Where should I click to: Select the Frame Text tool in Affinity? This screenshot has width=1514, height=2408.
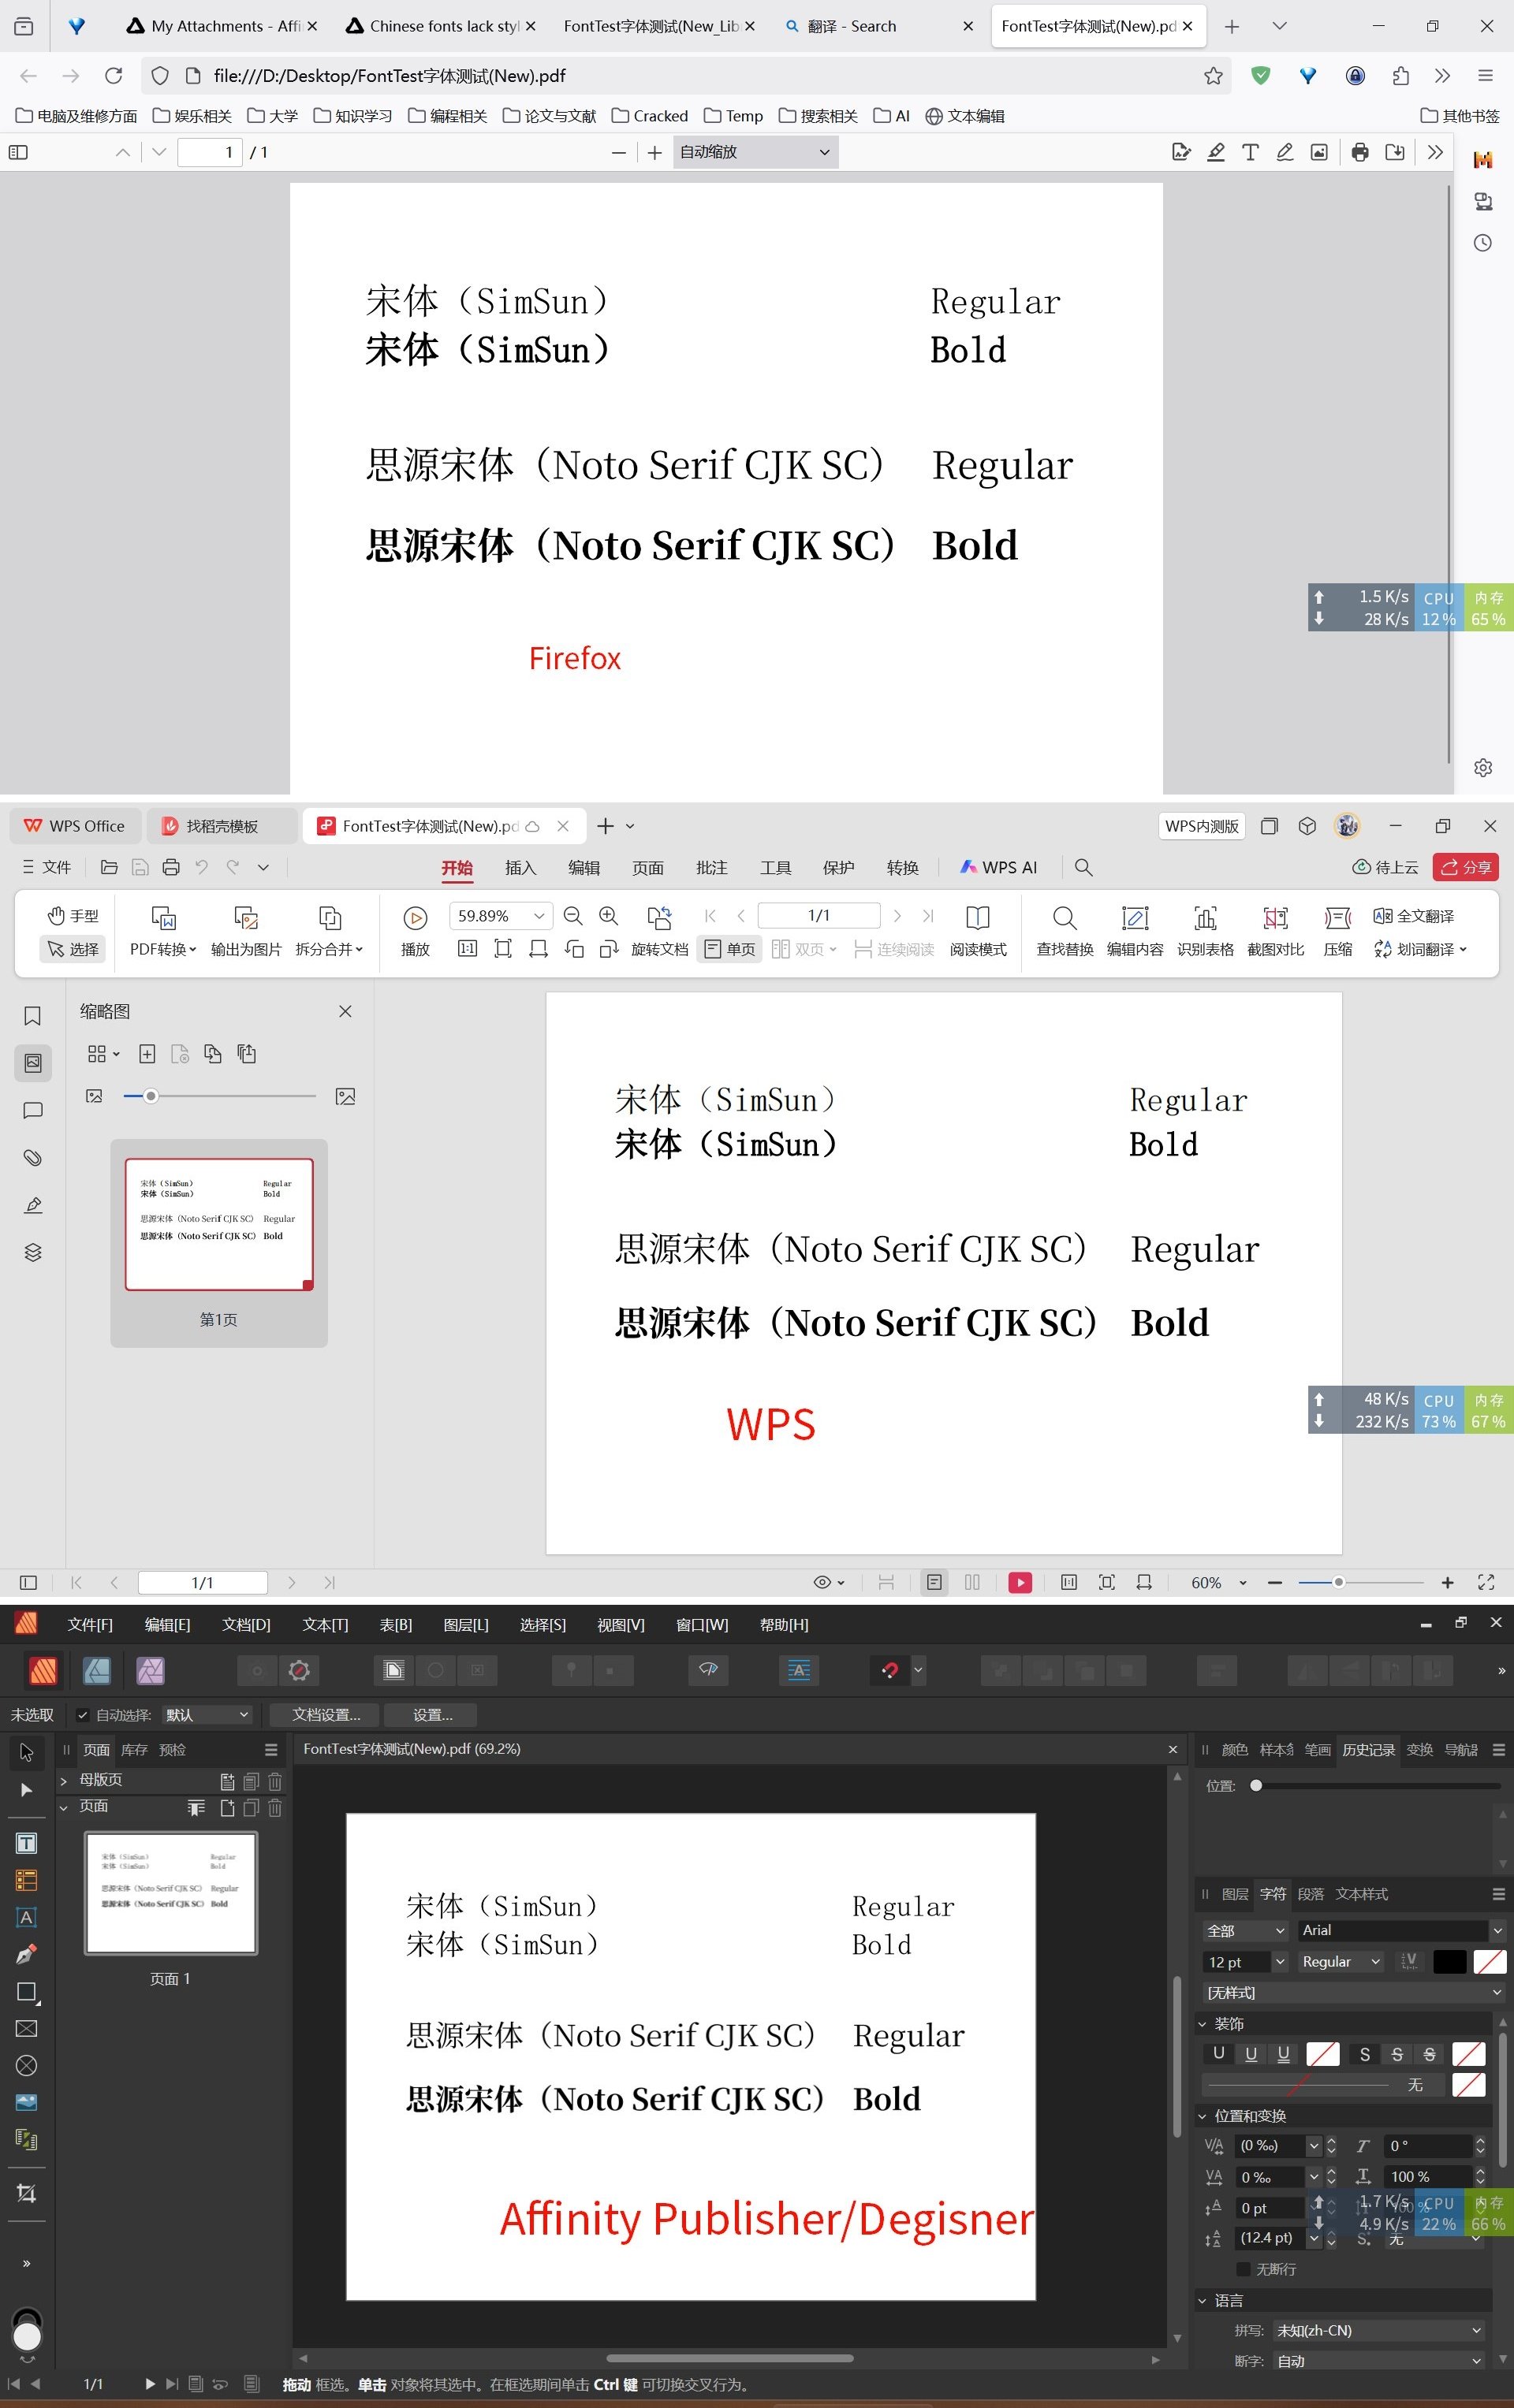27,1843
